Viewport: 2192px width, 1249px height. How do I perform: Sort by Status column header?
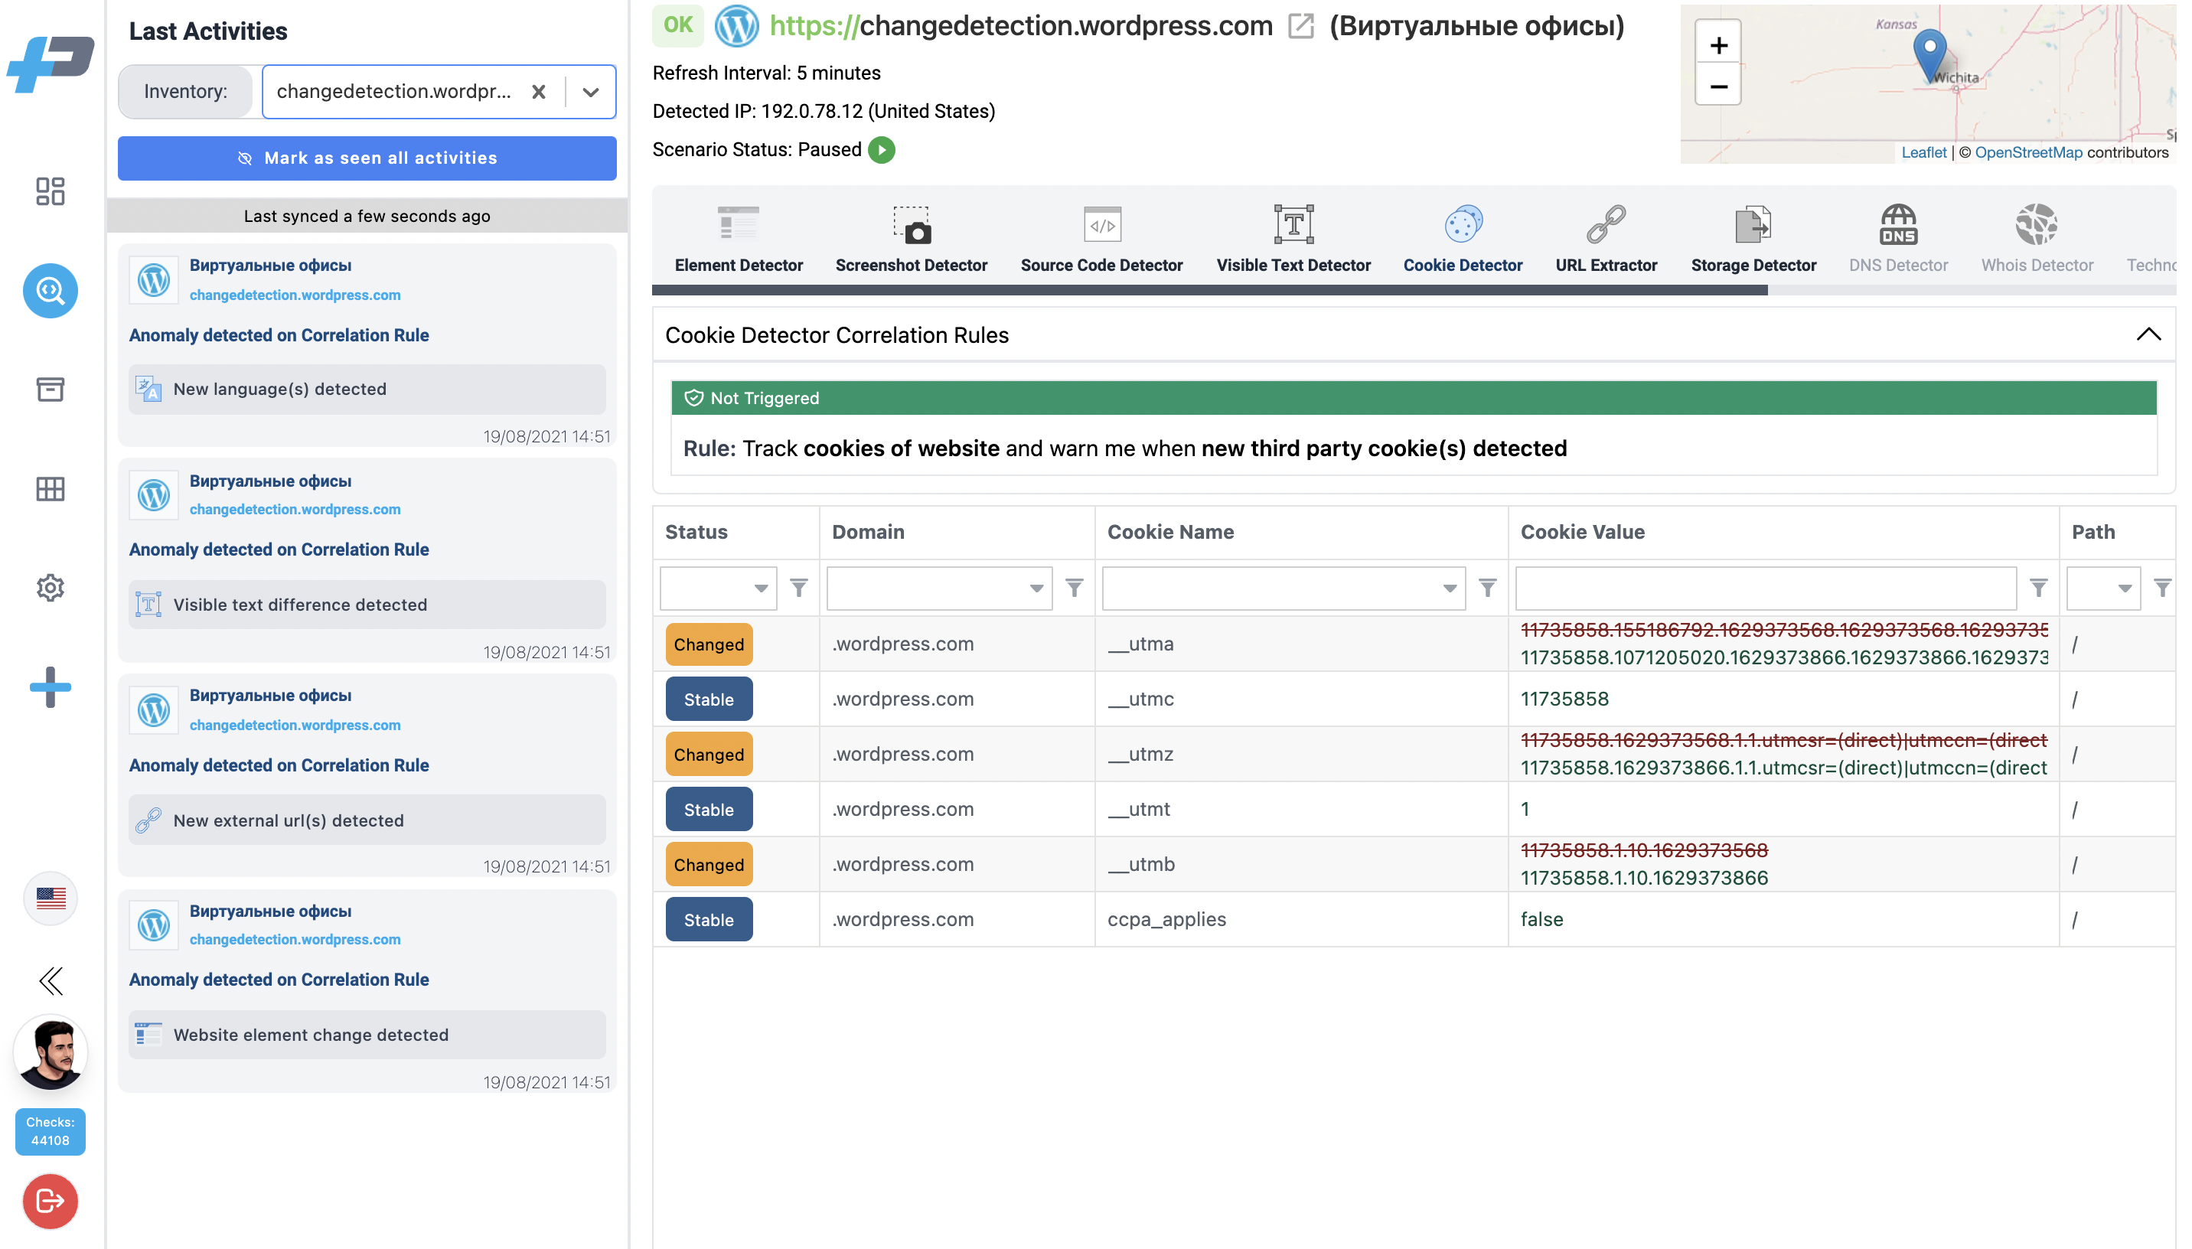(x=735, y=532)
